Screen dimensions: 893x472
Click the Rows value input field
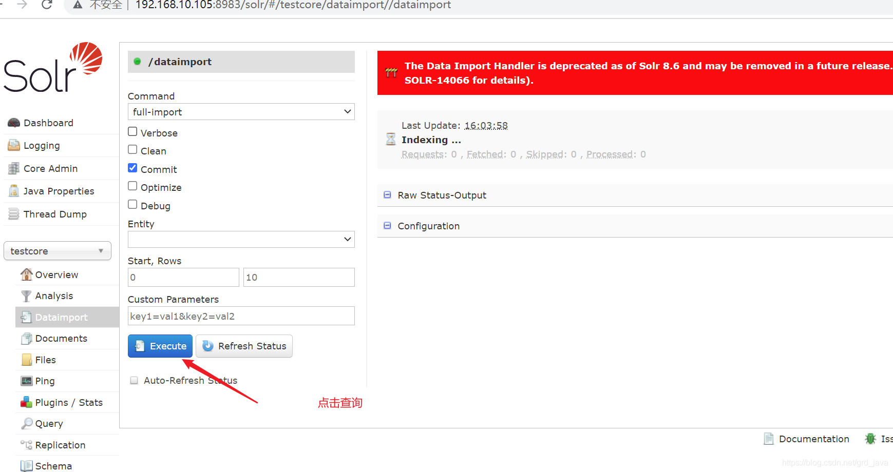[299, 278]
